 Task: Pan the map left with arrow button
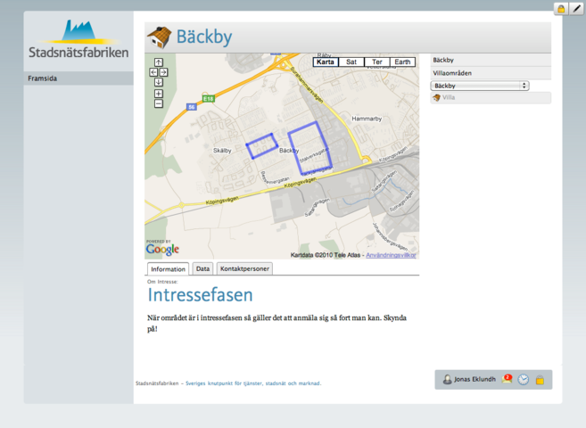tap(153, 72)
